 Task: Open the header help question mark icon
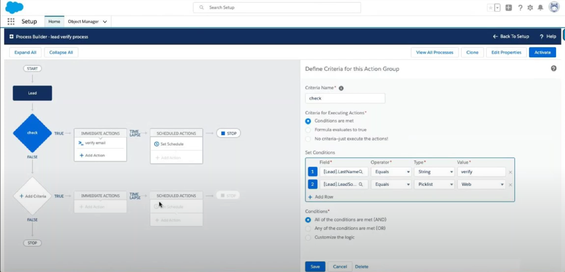coord(520,8)
